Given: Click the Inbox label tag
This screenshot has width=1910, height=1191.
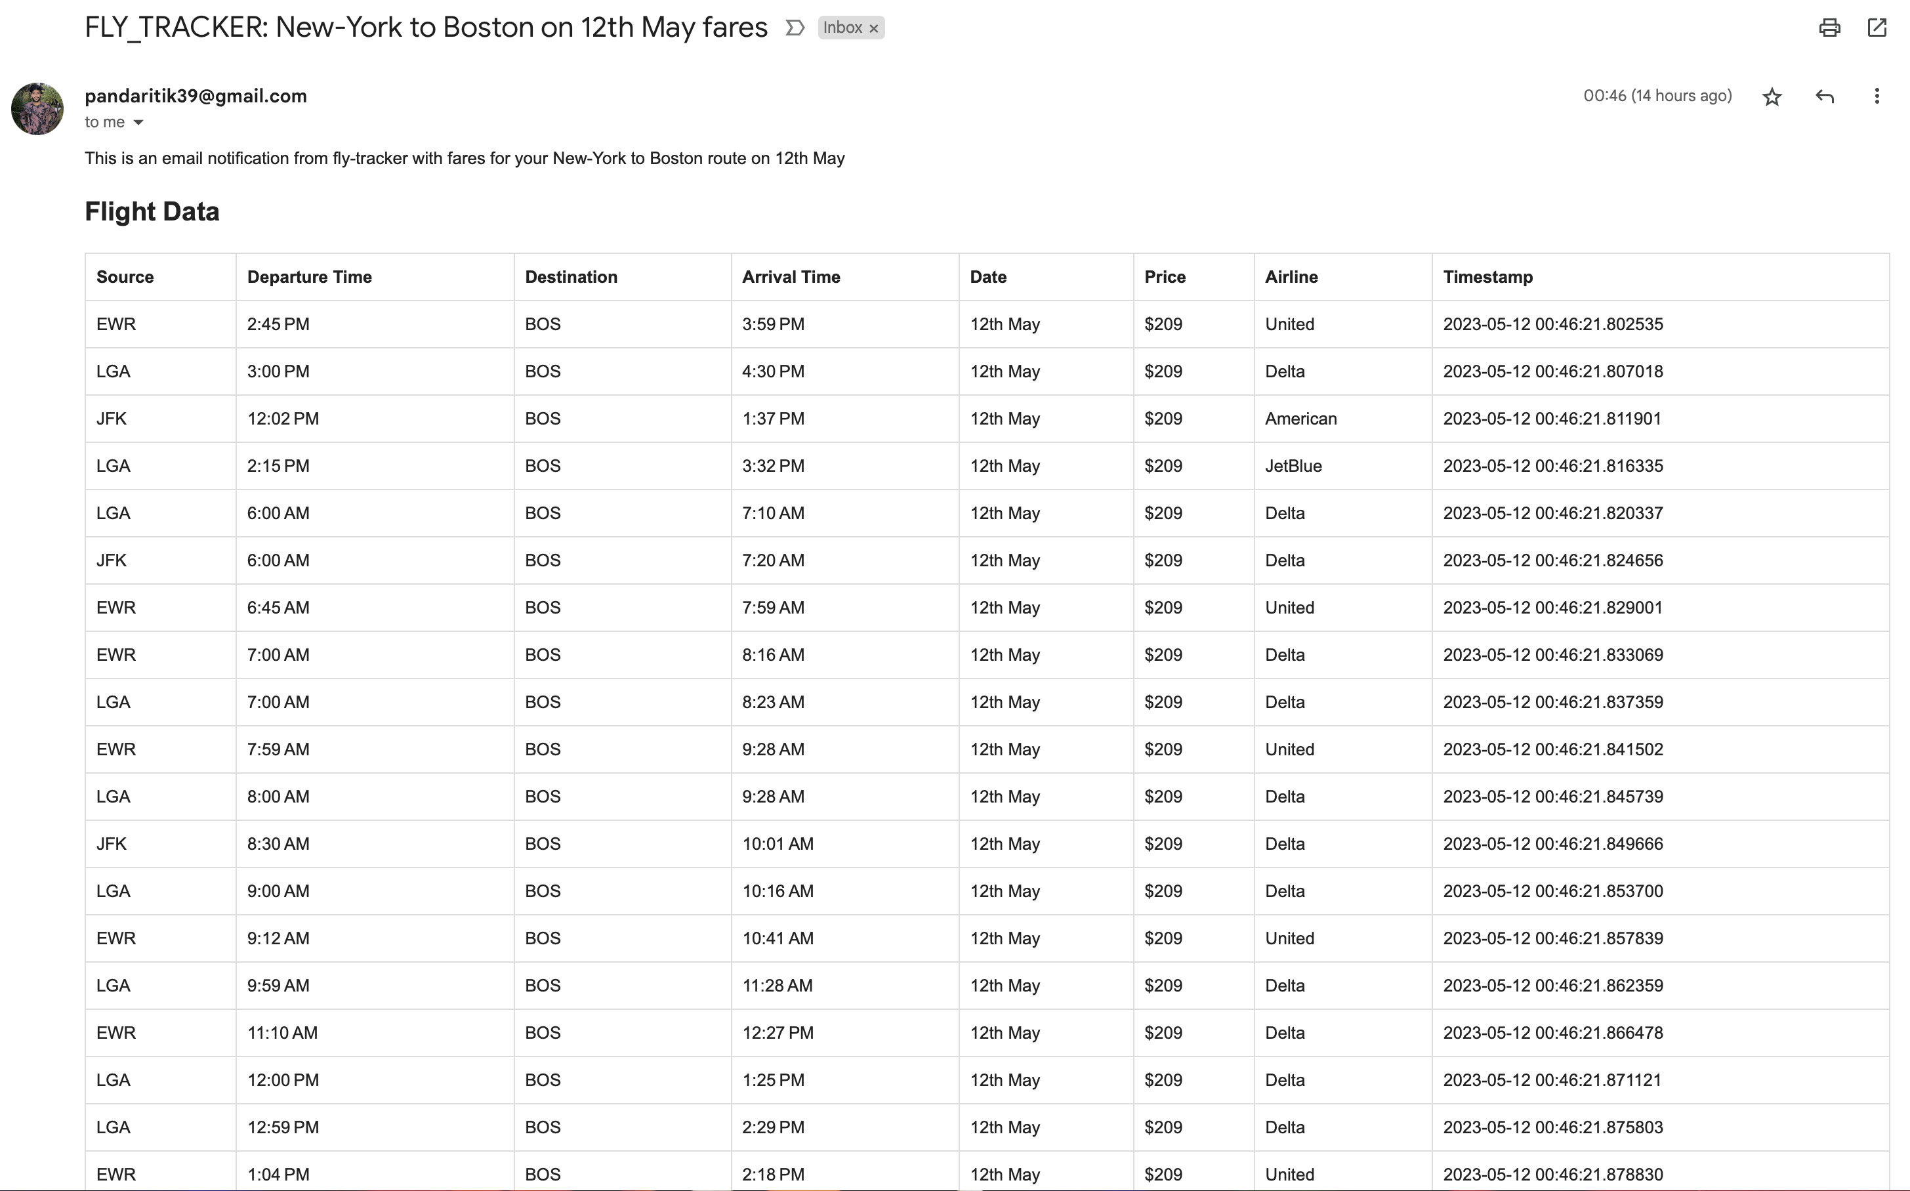Looking at the screenshot, I should tap(842, 28).
